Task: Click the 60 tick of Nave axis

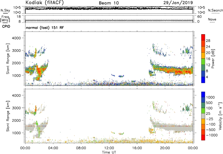Action: coord(199,17)
